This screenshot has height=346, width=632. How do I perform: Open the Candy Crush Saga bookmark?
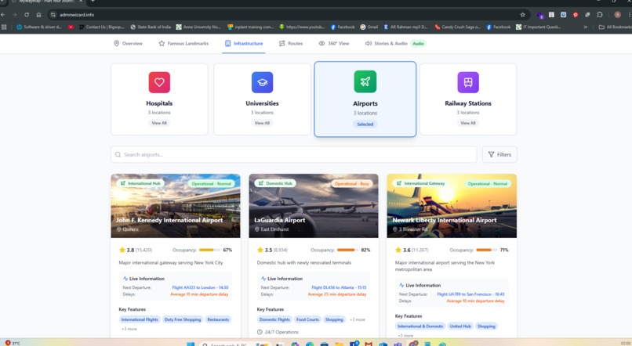[x=457, y=27]
